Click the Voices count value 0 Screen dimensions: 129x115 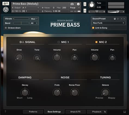click(54, 8)
